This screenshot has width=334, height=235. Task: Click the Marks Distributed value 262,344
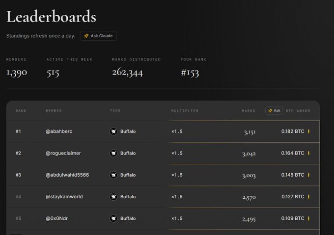127,73
